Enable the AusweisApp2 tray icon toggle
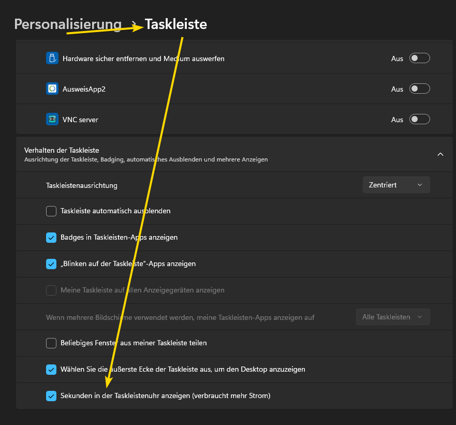Viewport: 456px width, 425px height. [419, 89]
